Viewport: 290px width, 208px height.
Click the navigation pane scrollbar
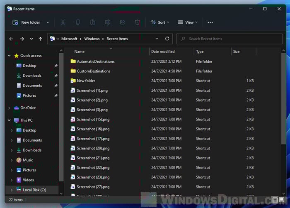coord(61,117)
